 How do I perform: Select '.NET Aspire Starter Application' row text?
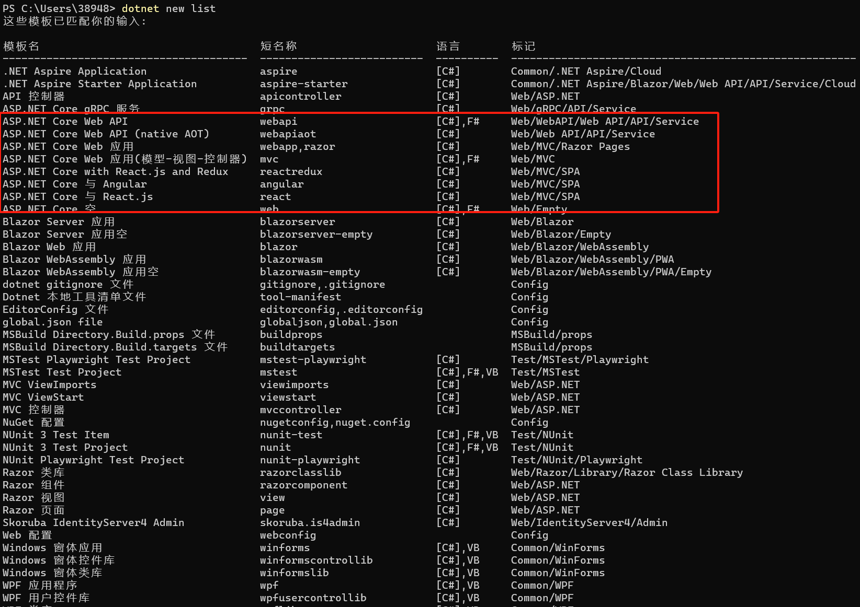click(x=100, y=84)
